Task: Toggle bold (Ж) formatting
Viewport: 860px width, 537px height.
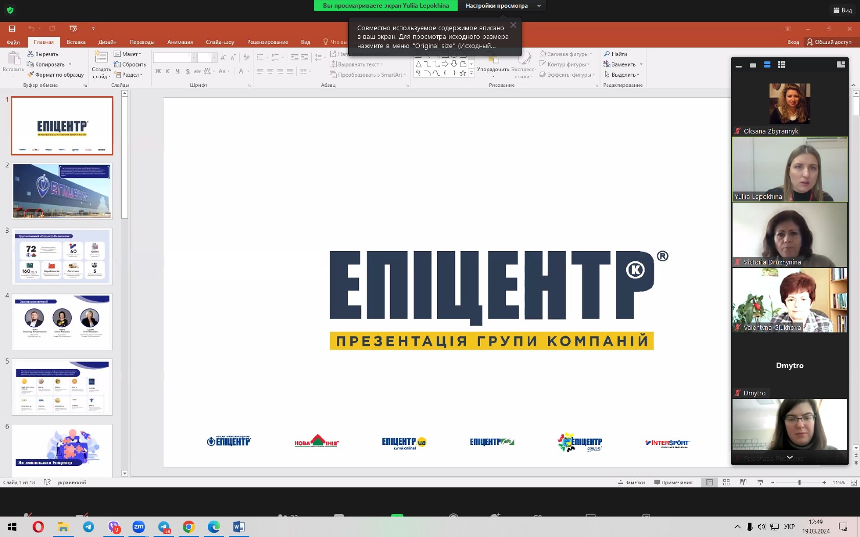Action: 158,71
